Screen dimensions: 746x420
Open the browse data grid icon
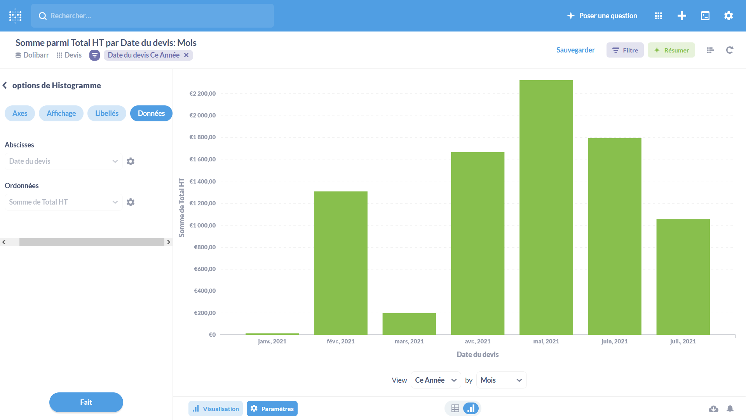point(658,16)
